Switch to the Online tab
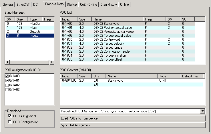The height and width of the screenshot is (134, 211). [124, 5]
